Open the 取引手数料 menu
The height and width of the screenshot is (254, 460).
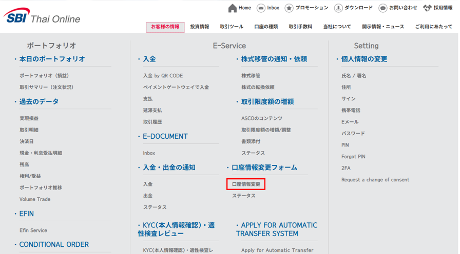(300, 27)
